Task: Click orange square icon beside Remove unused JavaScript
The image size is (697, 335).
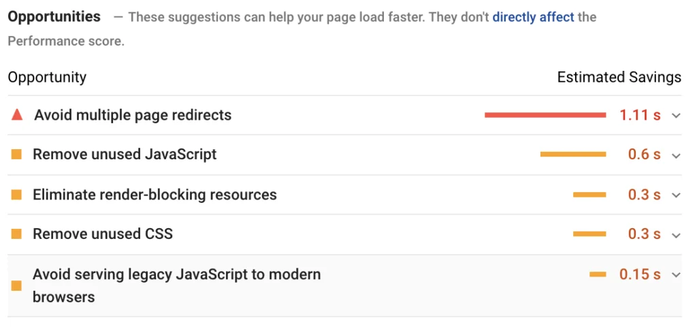Action: coord(16,155)
